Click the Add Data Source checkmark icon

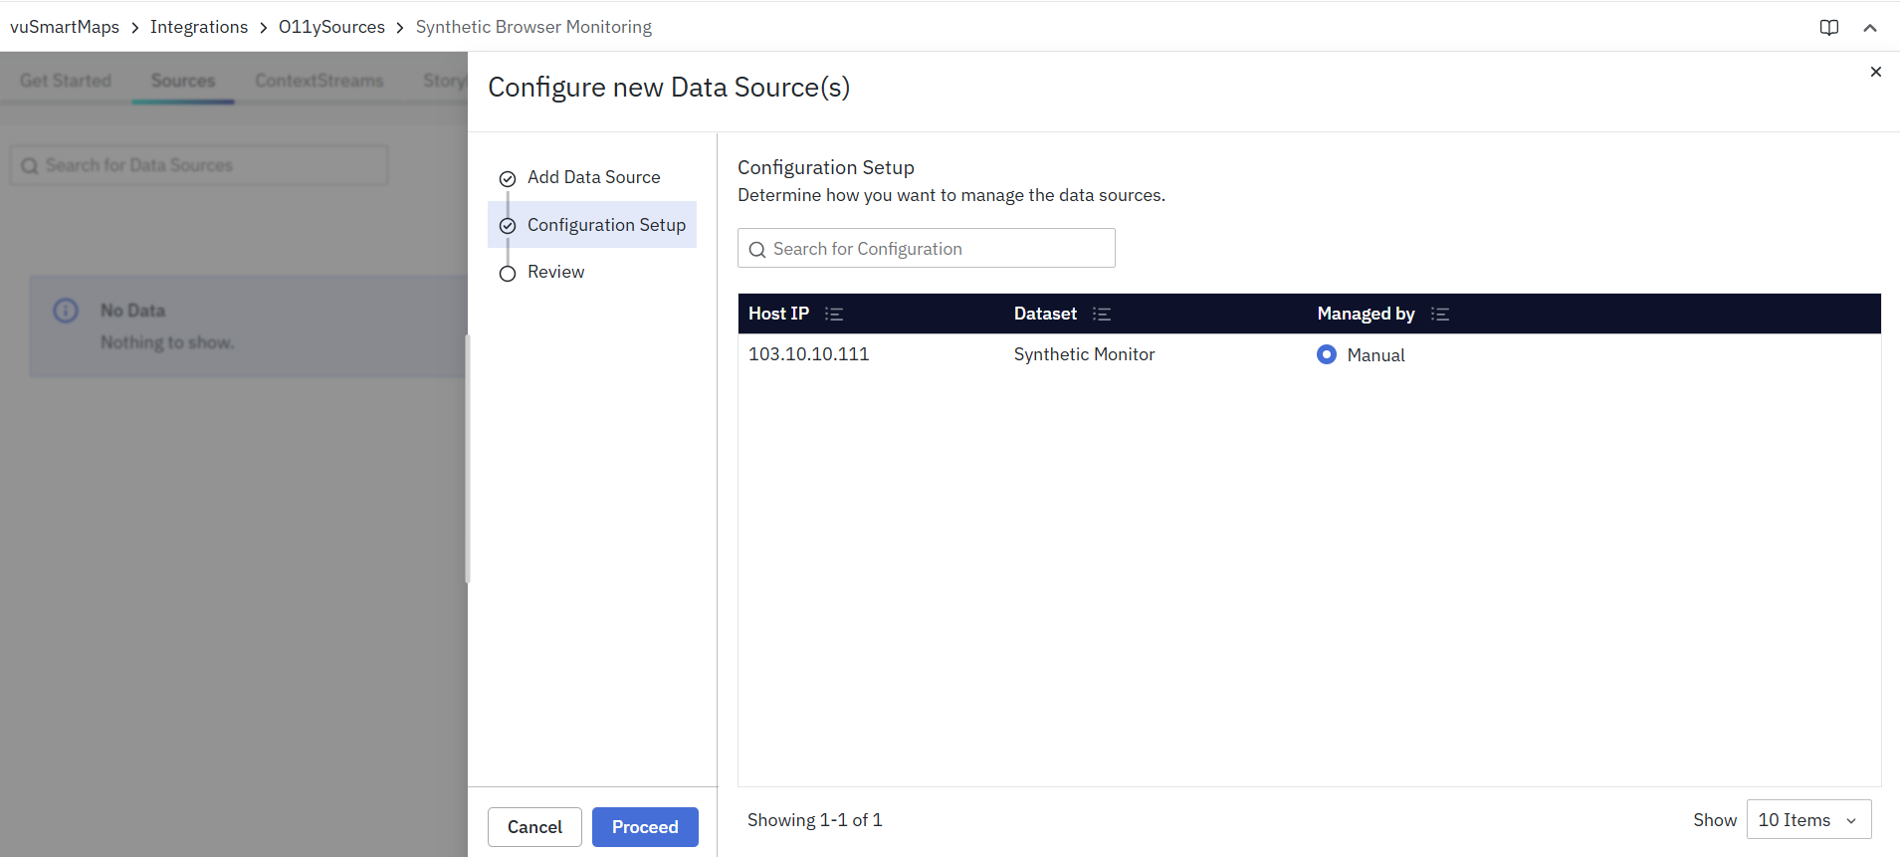coord(508,179)
